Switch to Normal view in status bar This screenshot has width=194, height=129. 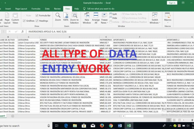click(x=169, y=120)
